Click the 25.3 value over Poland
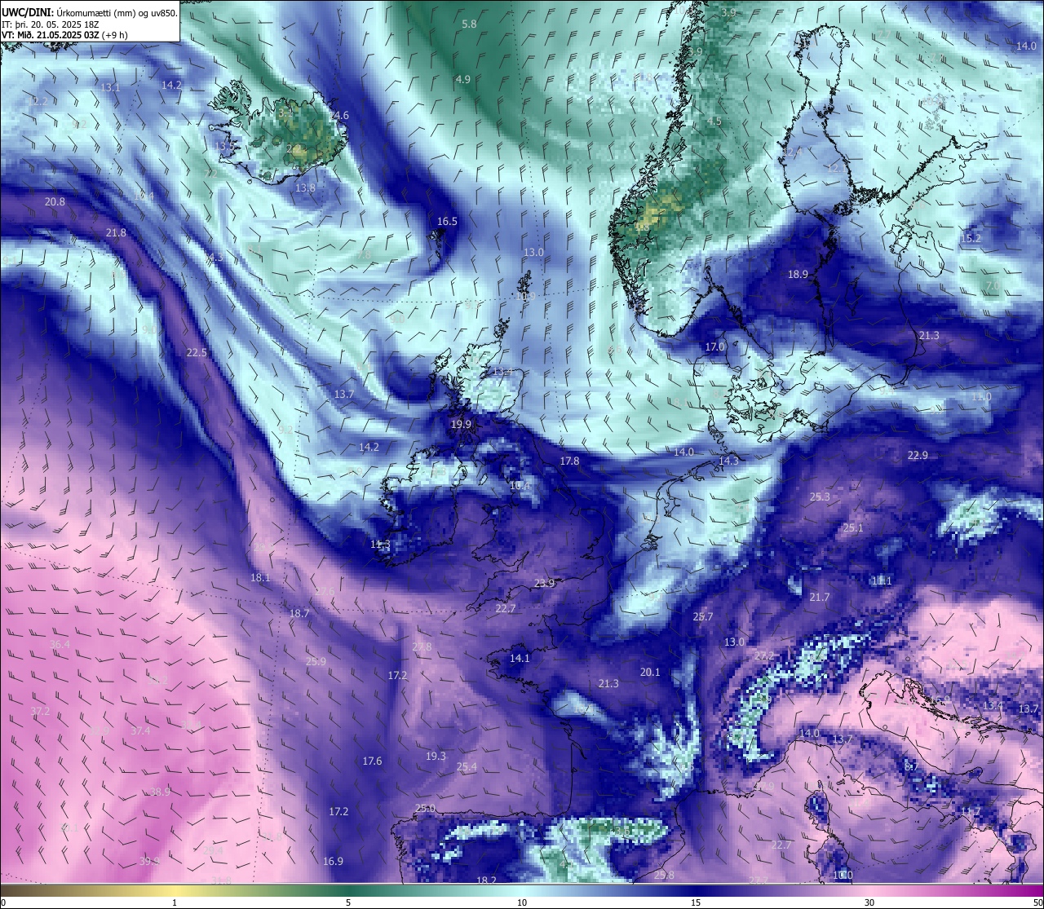This screenshot has height=909, width=1044. point(820,496)
